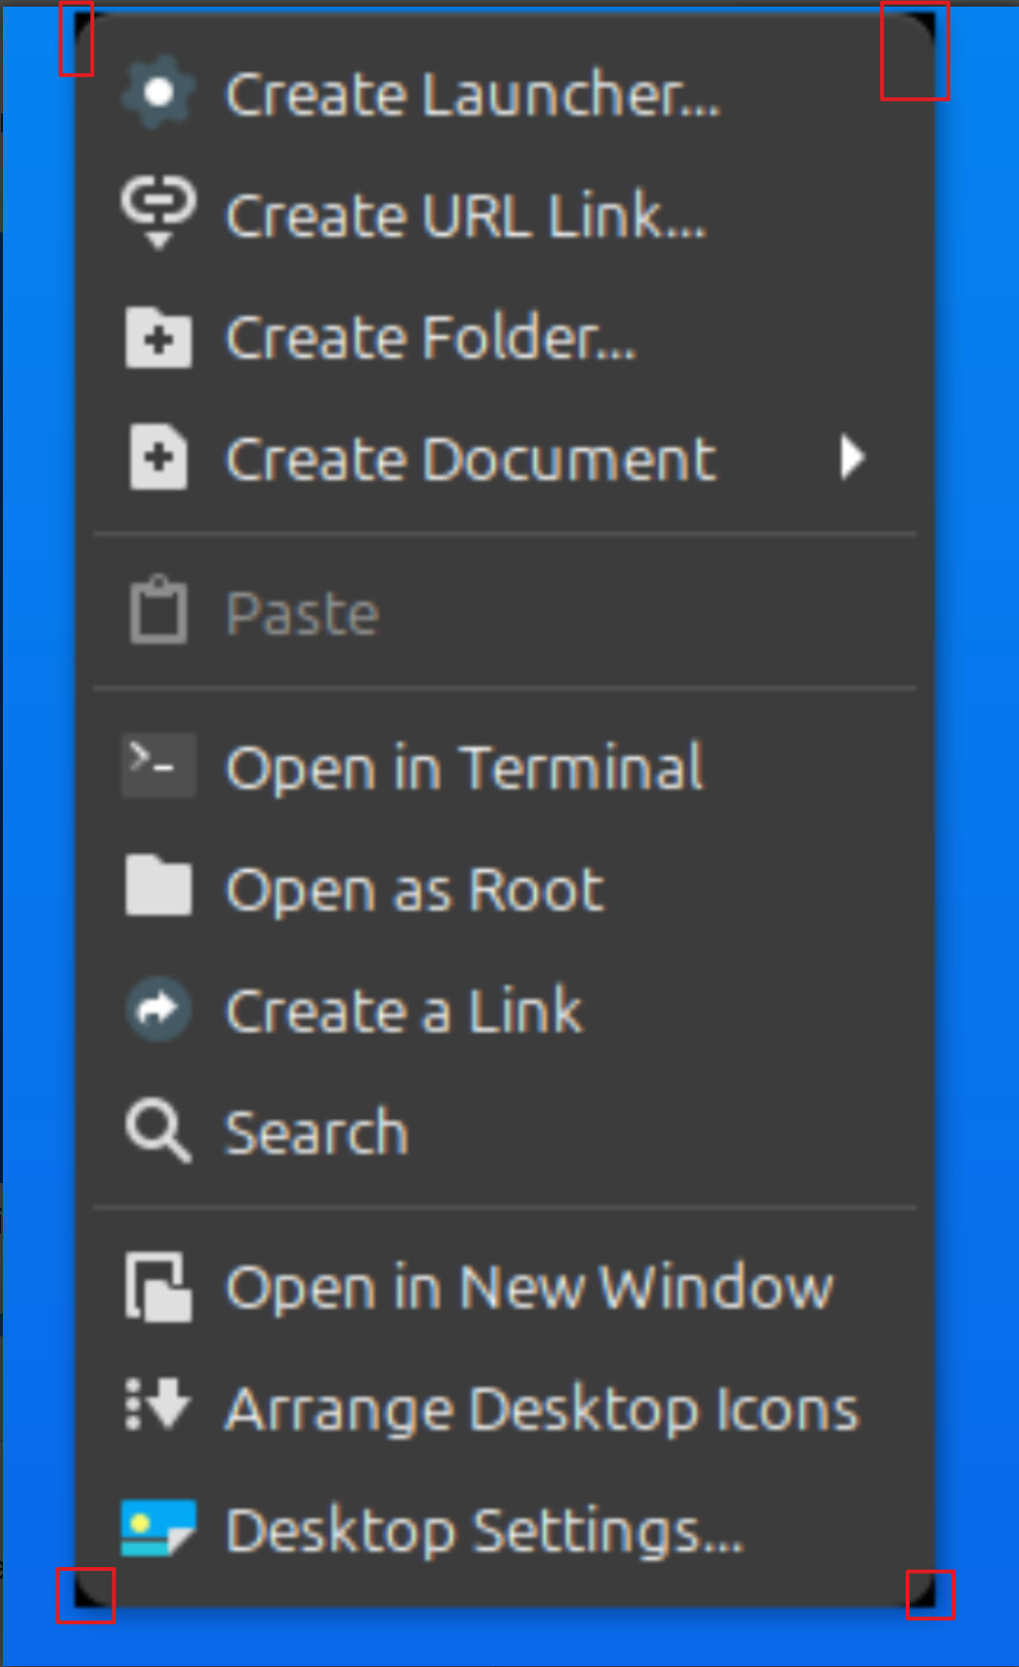
Task: Click the folder-plus icon for Create Folder
Action: tap(158, 338)
